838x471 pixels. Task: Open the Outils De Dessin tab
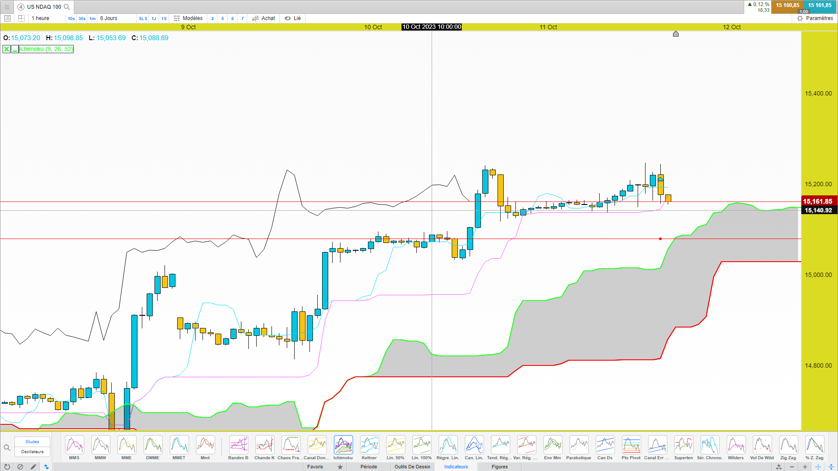pos(412,467)
